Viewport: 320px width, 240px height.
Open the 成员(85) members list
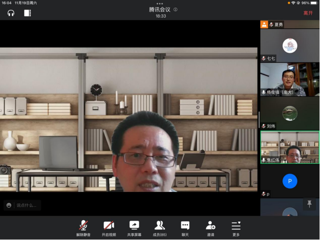pos(160,228)
